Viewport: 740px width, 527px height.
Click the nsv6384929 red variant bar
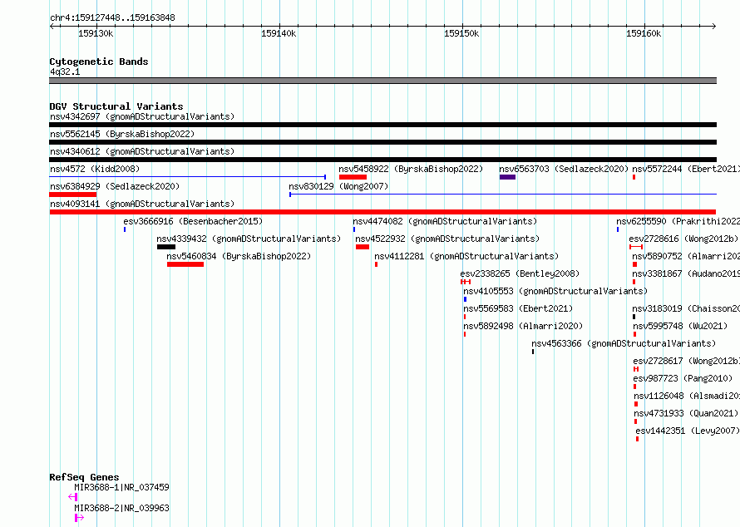pyautogui.click(x=72, y=195)
